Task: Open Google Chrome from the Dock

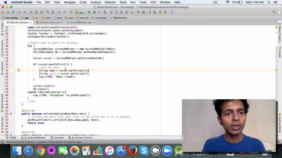Action: (40, 151)
